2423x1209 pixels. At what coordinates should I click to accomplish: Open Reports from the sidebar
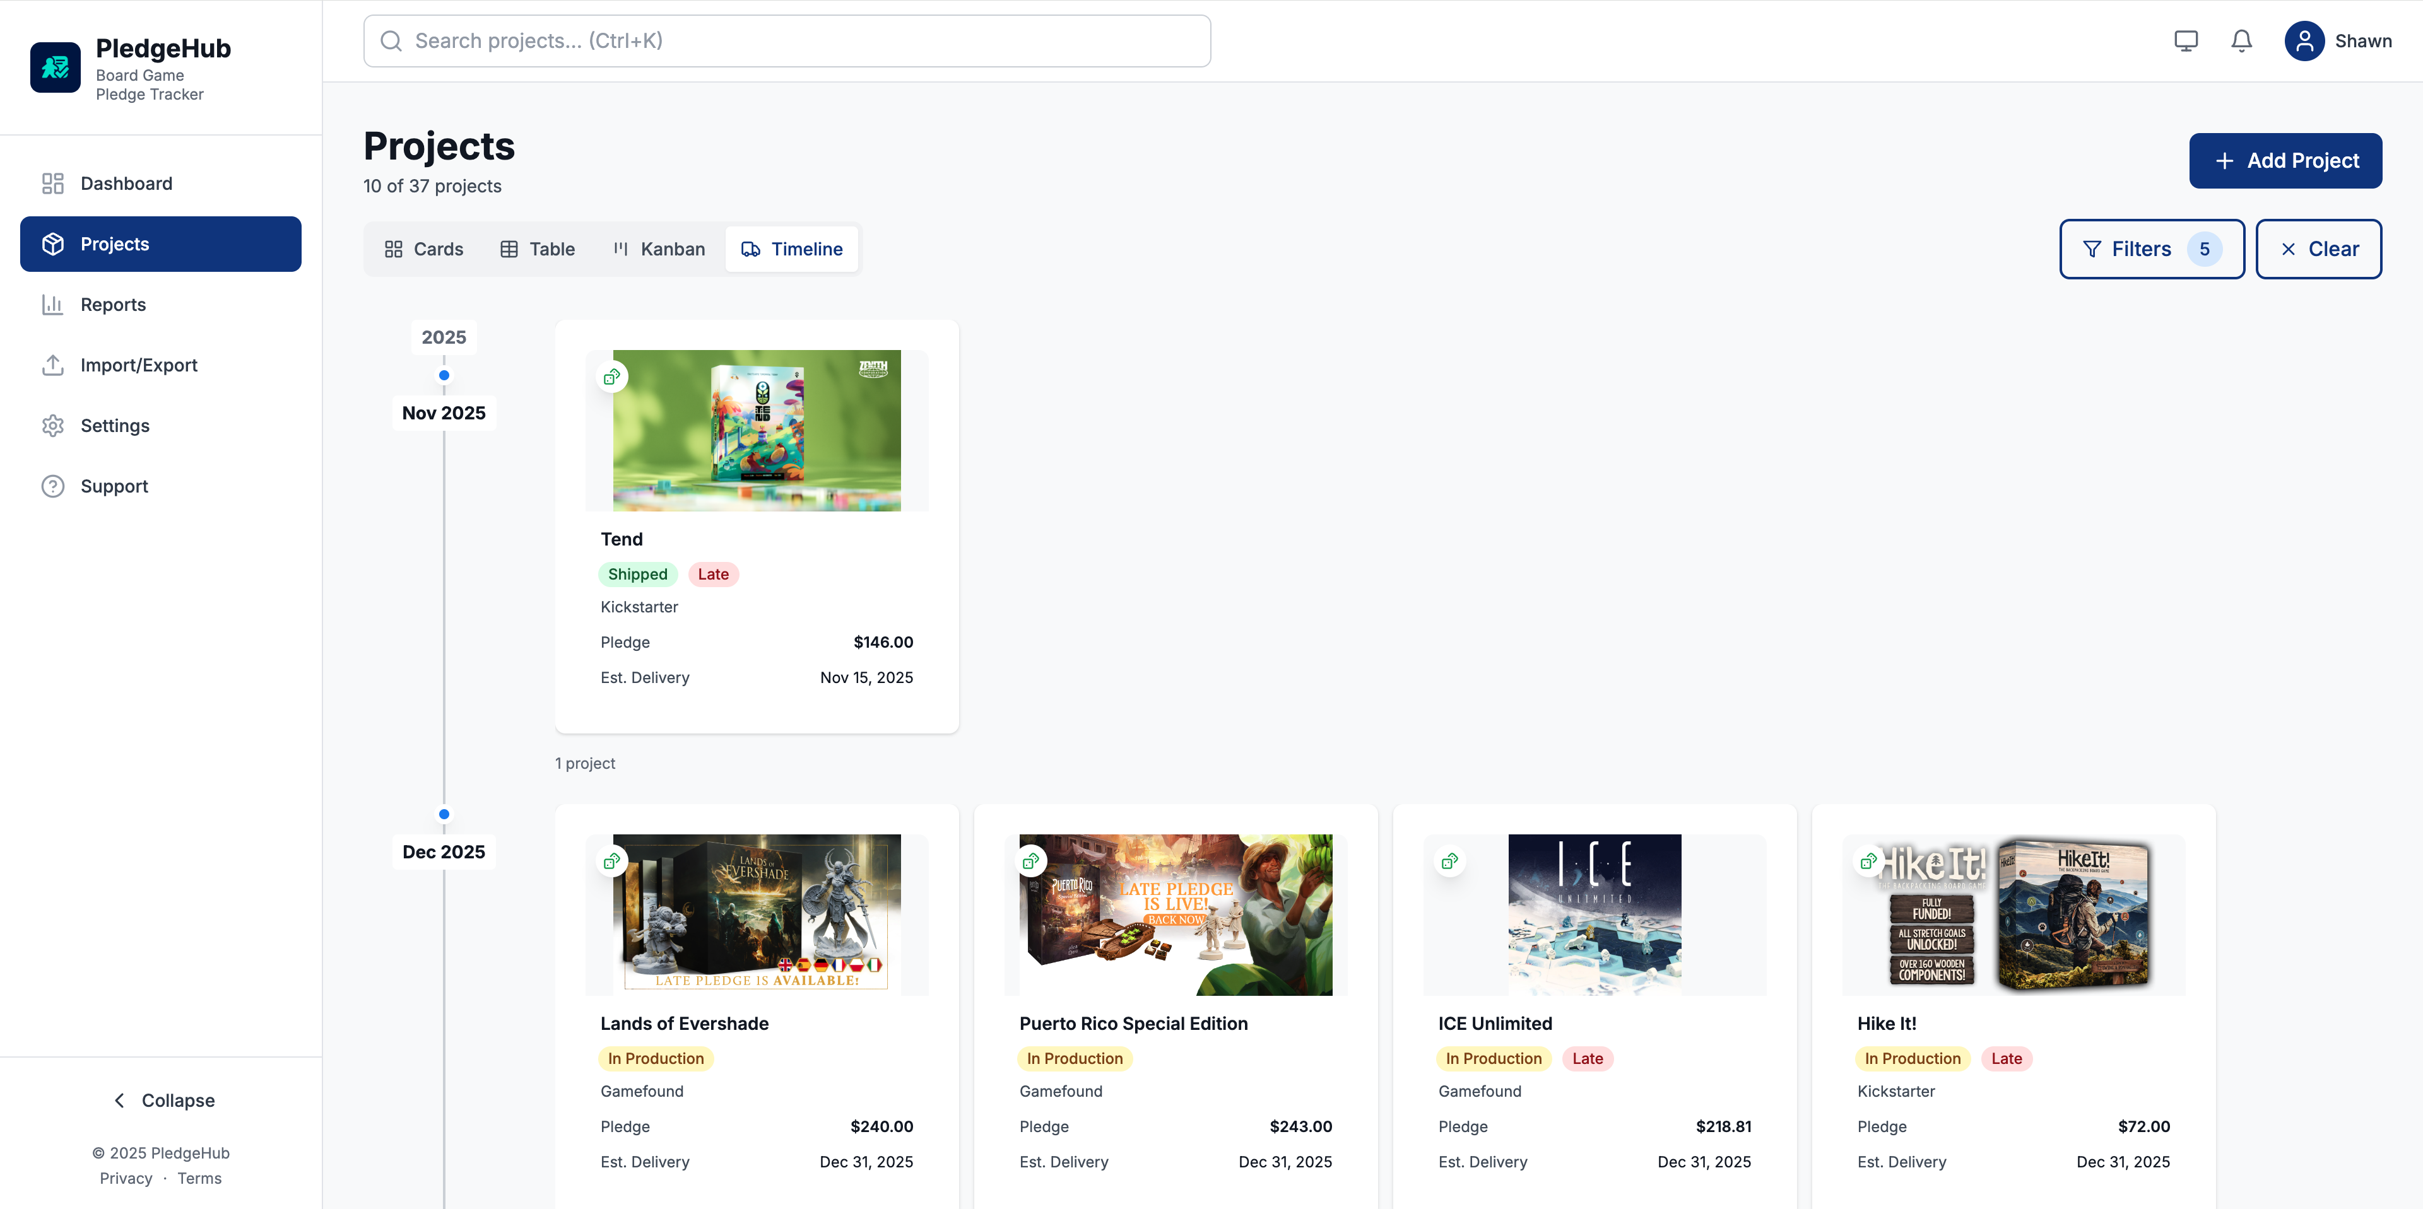tap(113, 303)
